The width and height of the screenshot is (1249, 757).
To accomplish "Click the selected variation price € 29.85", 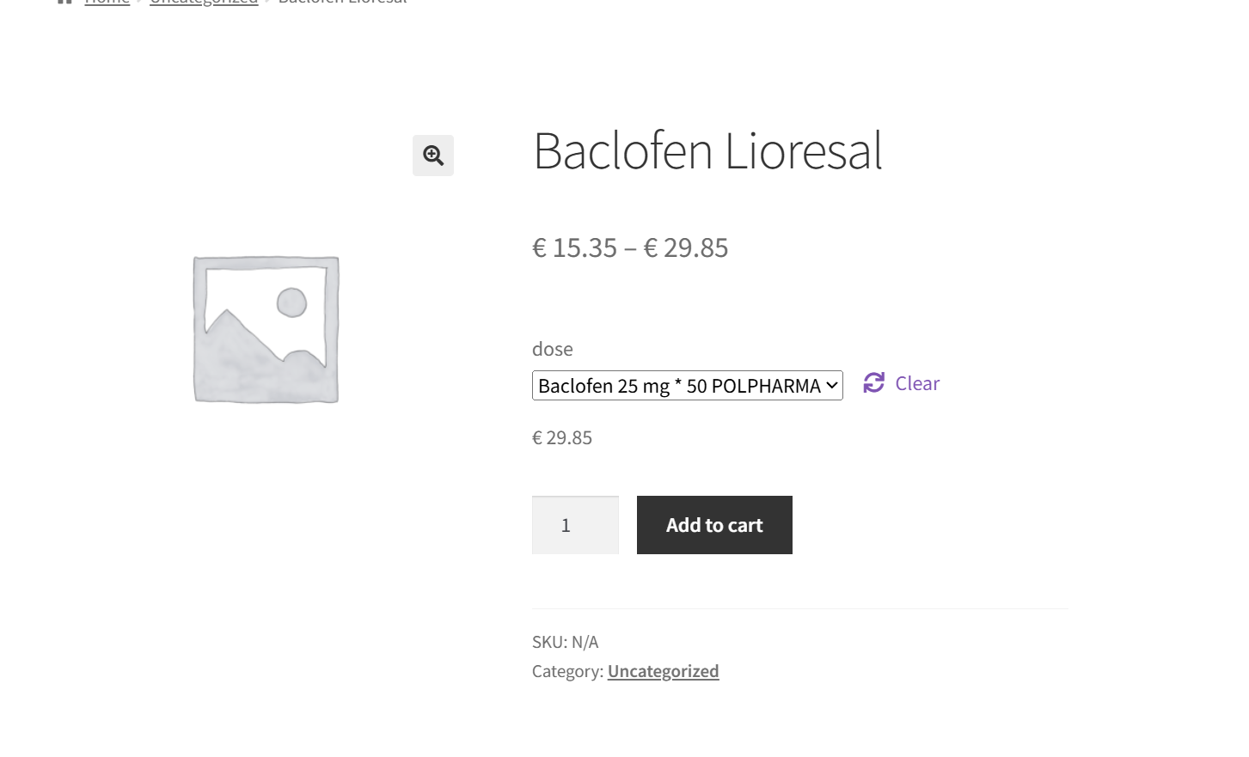I will pyautogui.click(x=562, y=438).
